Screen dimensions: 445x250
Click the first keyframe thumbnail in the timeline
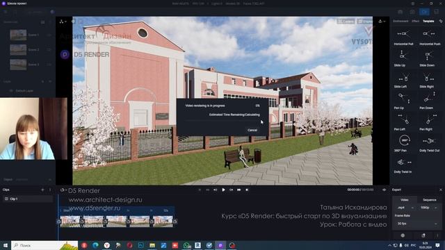[x=70, y=222]
